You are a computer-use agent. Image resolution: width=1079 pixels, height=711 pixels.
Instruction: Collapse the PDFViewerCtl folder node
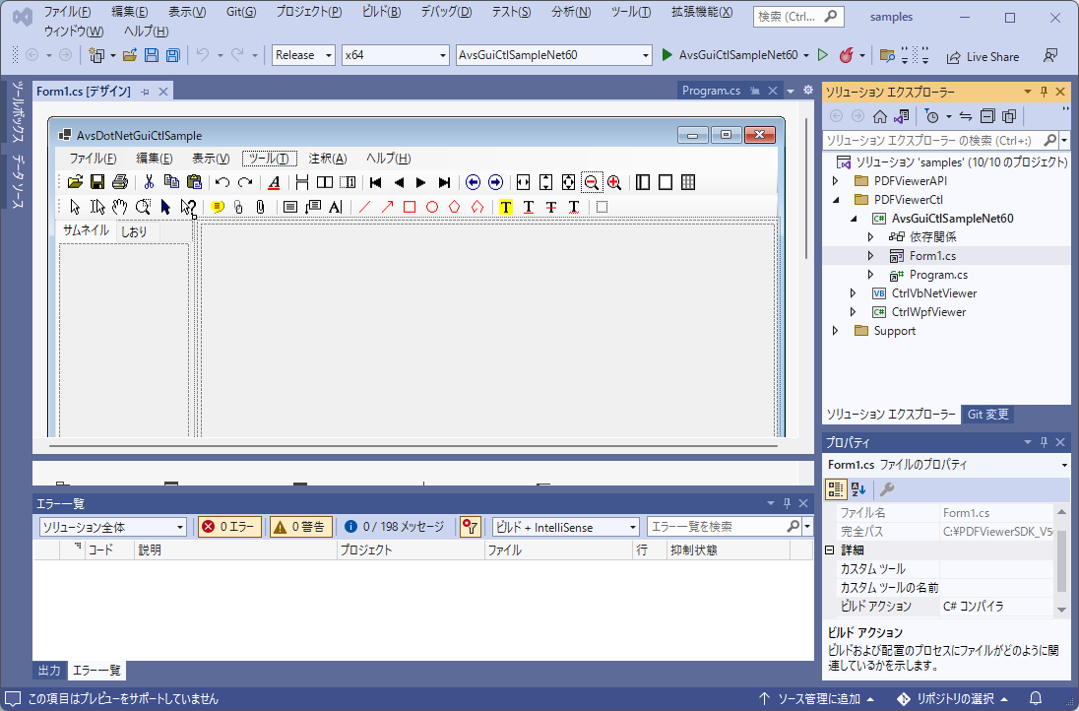point(836,200)
